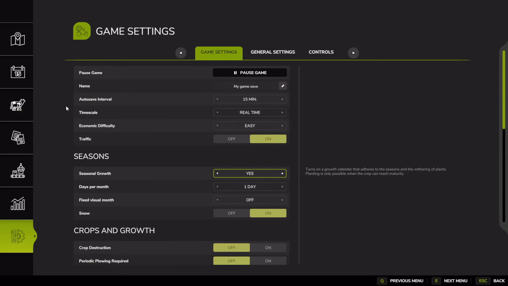The image size is (508, 286).
Task: Click the green vertical scrollbar
Action: click(x=504, y=90)
